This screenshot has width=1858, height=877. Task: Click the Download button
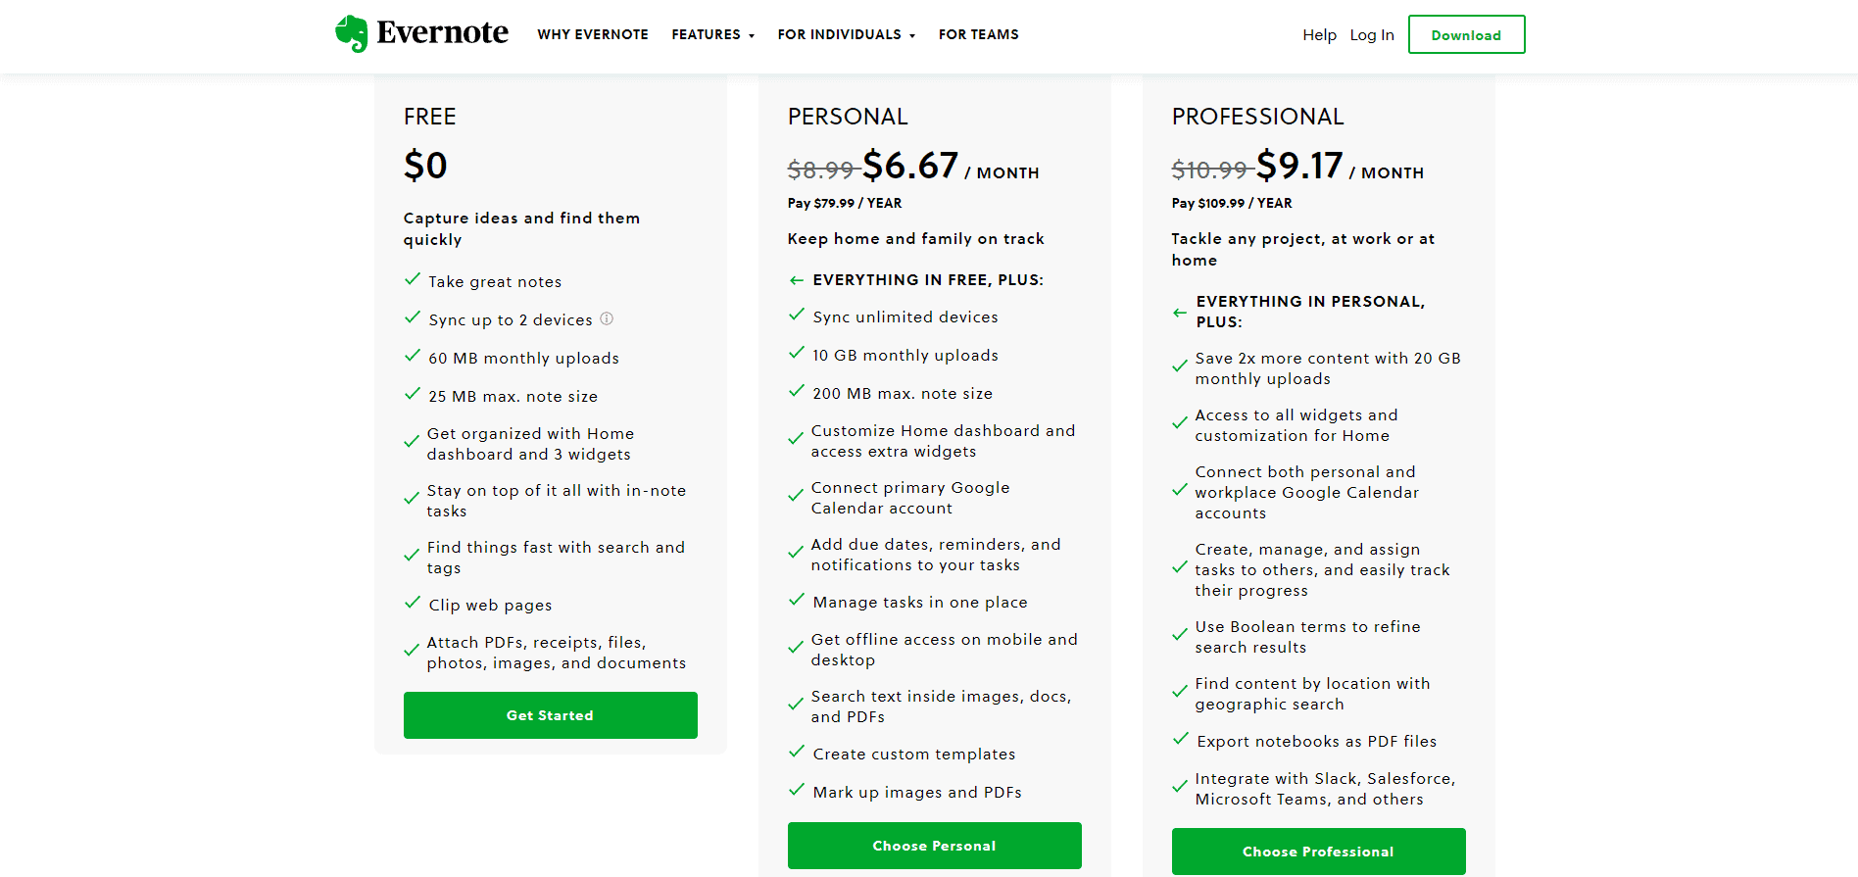point(1466,34)
